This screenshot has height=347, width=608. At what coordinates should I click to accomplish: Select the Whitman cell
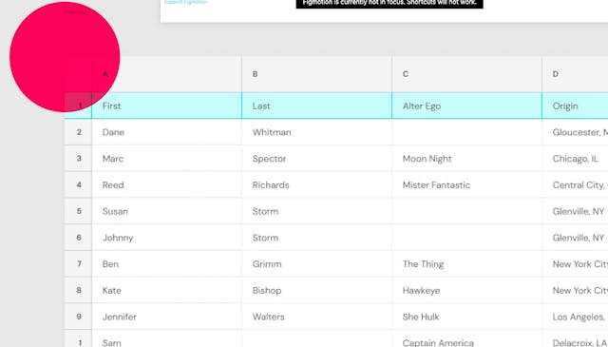click(x=316, y=132)
